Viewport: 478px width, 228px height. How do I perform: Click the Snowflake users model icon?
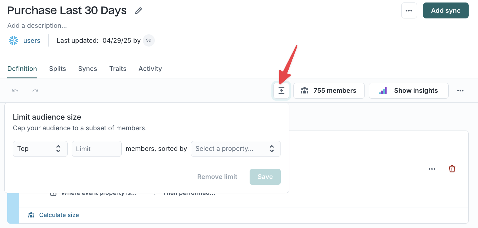[13, 41]
